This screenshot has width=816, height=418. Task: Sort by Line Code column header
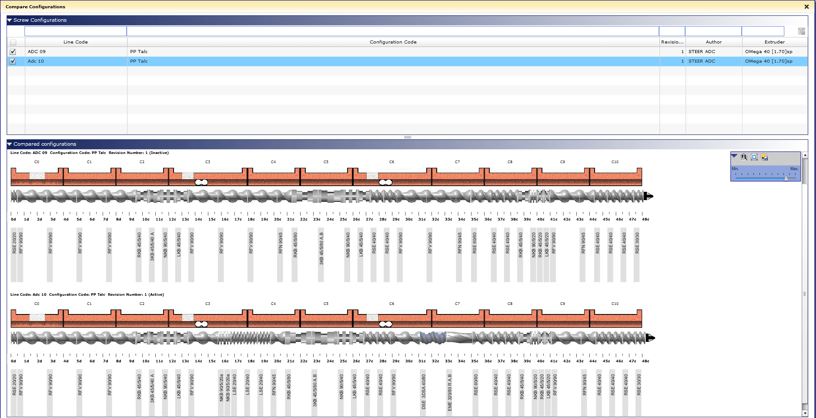[76, 42]
